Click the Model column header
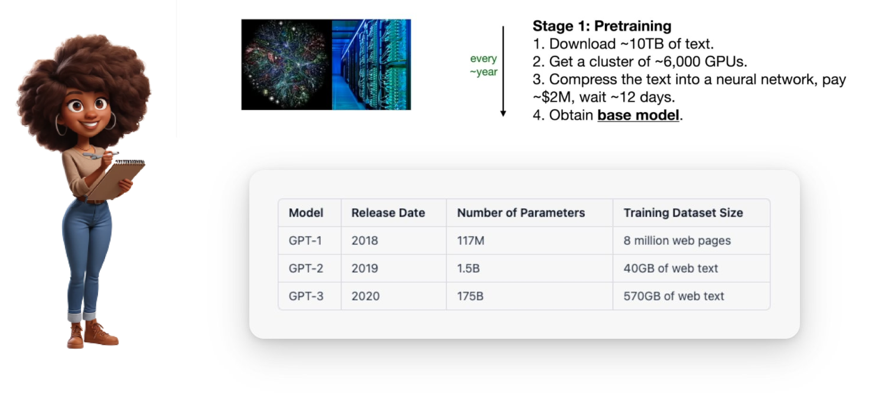This screenshot has height=396, width=885. [x=306, y=213]
